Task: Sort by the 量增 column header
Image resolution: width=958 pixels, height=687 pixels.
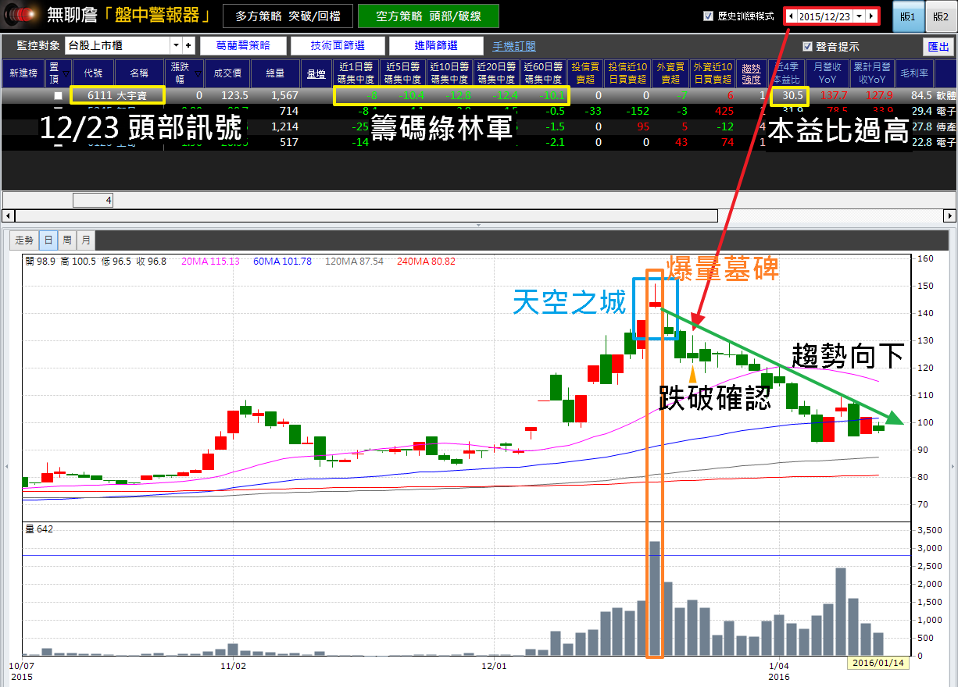Action: pyautogui.click(x=316, y=74)
